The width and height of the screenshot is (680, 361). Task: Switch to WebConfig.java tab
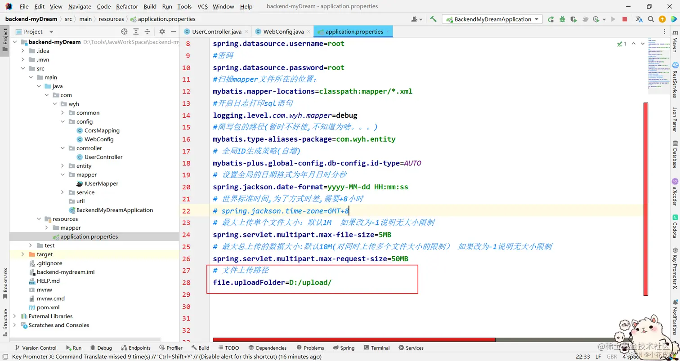click(283, 31)
